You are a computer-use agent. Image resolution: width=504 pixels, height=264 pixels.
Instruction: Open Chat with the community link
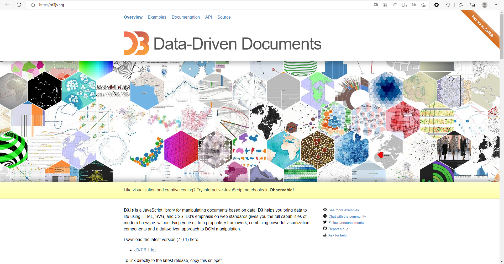(347, 216)
